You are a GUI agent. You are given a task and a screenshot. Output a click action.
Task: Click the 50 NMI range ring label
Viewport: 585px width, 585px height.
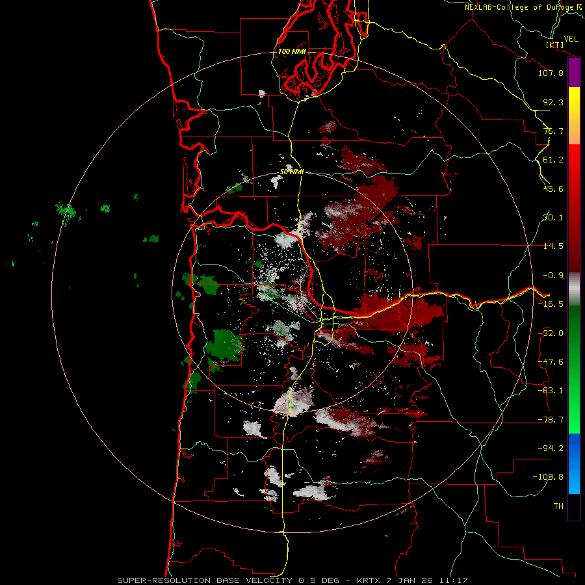point(292,172)
